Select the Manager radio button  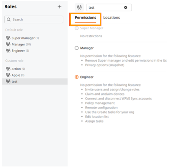tap(77, 48)
